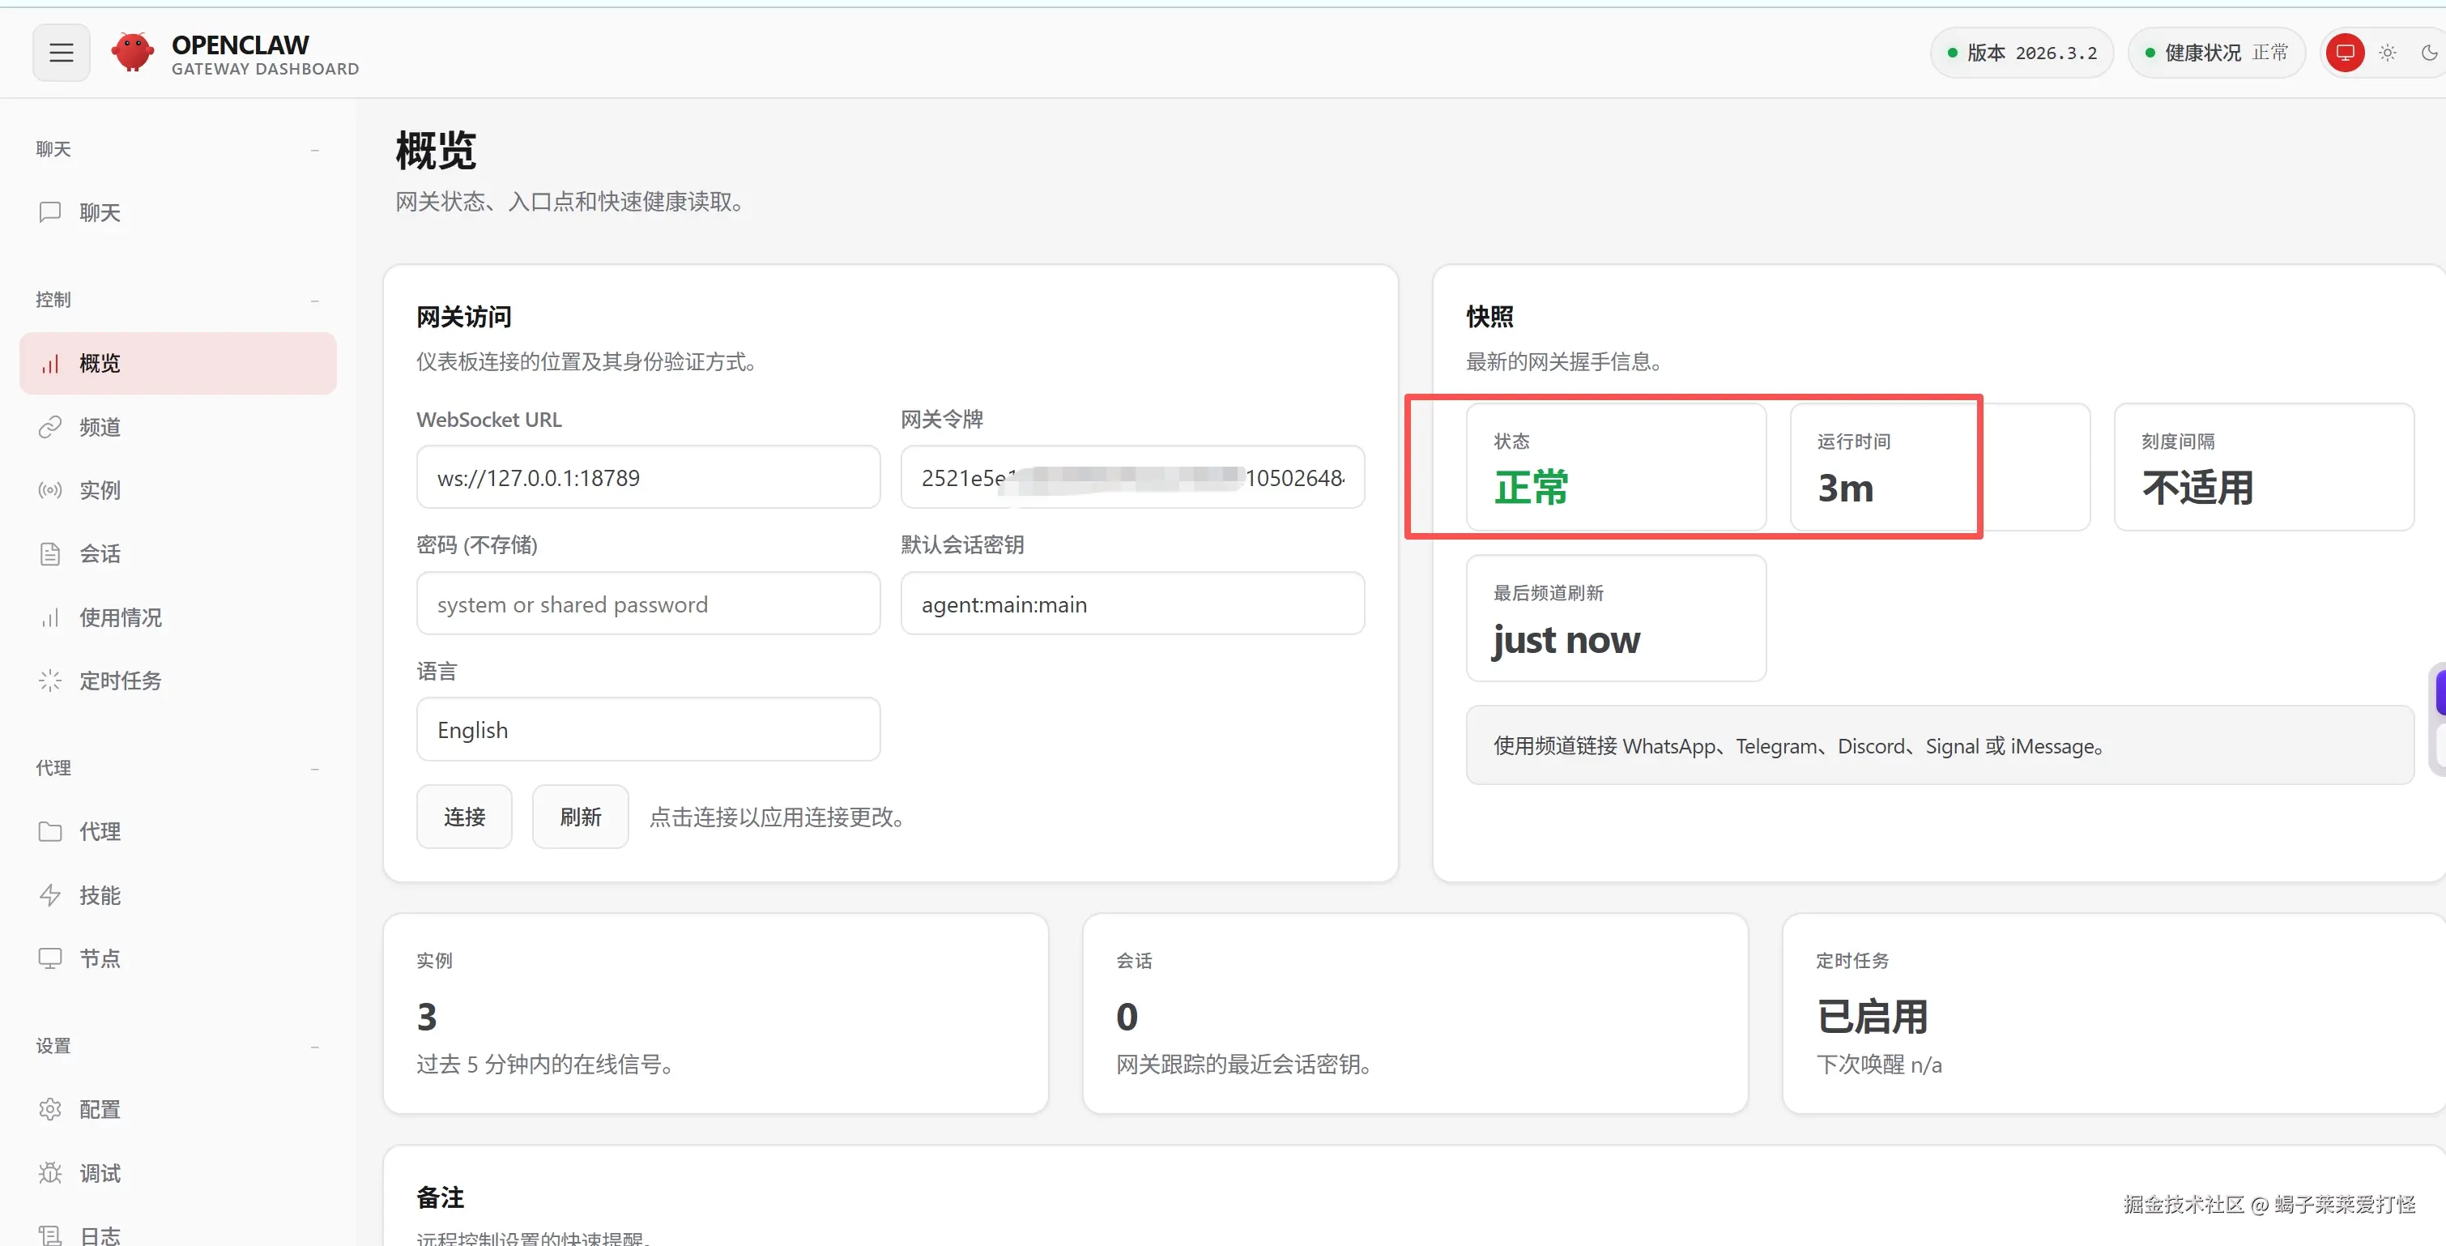This screenshot has height=1246, width=2446.
Task: Open 调试 via its bug icon
Action: [x=49, y=1173]
